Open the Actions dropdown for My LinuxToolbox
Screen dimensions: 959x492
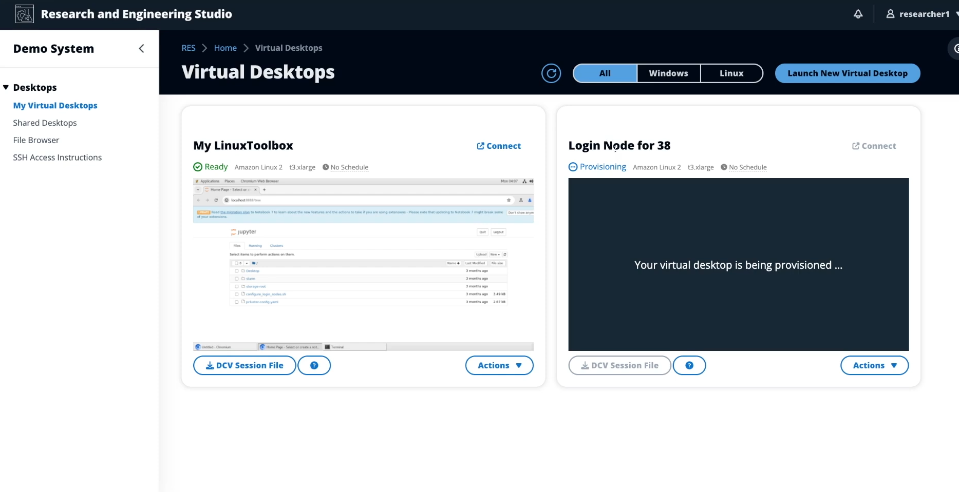coord(498,365)
